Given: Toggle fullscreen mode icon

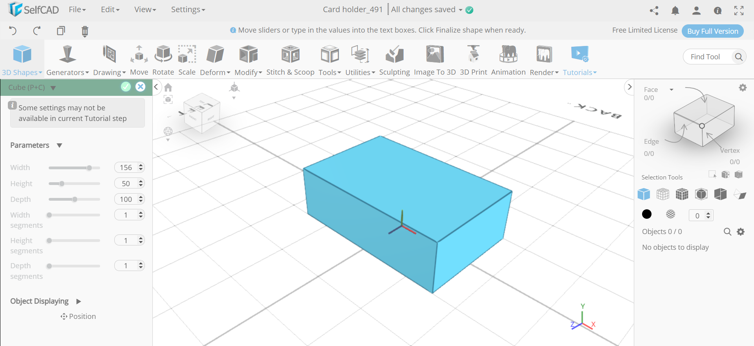Looking at the screenshot, I should coord(739,11).
